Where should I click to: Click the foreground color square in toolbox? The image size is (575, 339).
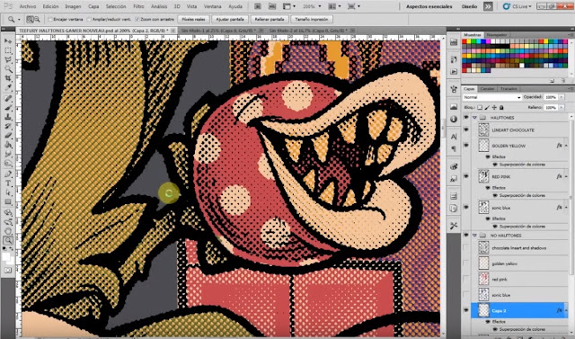tap(6, 256)
